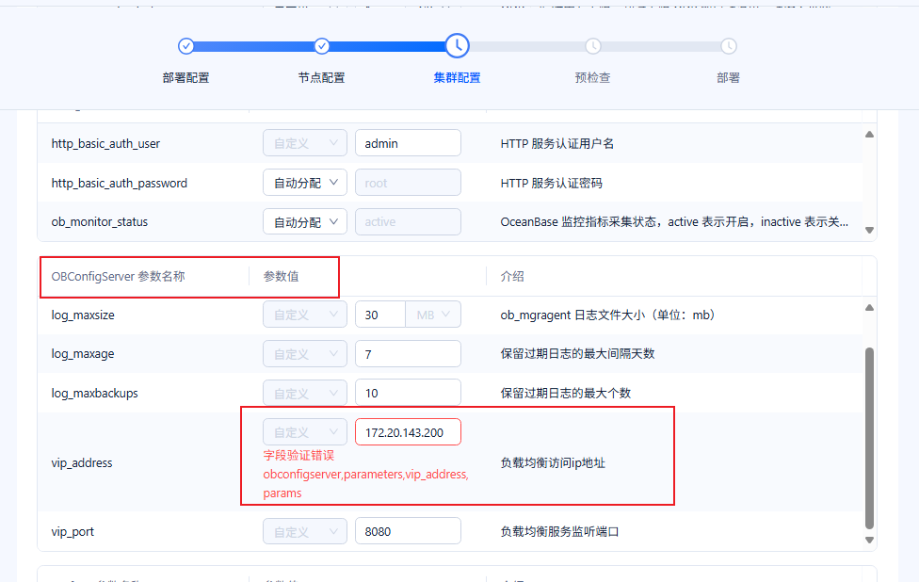Open the vip_port 自定义 dropdown
Image resolution: width=919 pixels, height=582 pixels.
tap(305, 531)
